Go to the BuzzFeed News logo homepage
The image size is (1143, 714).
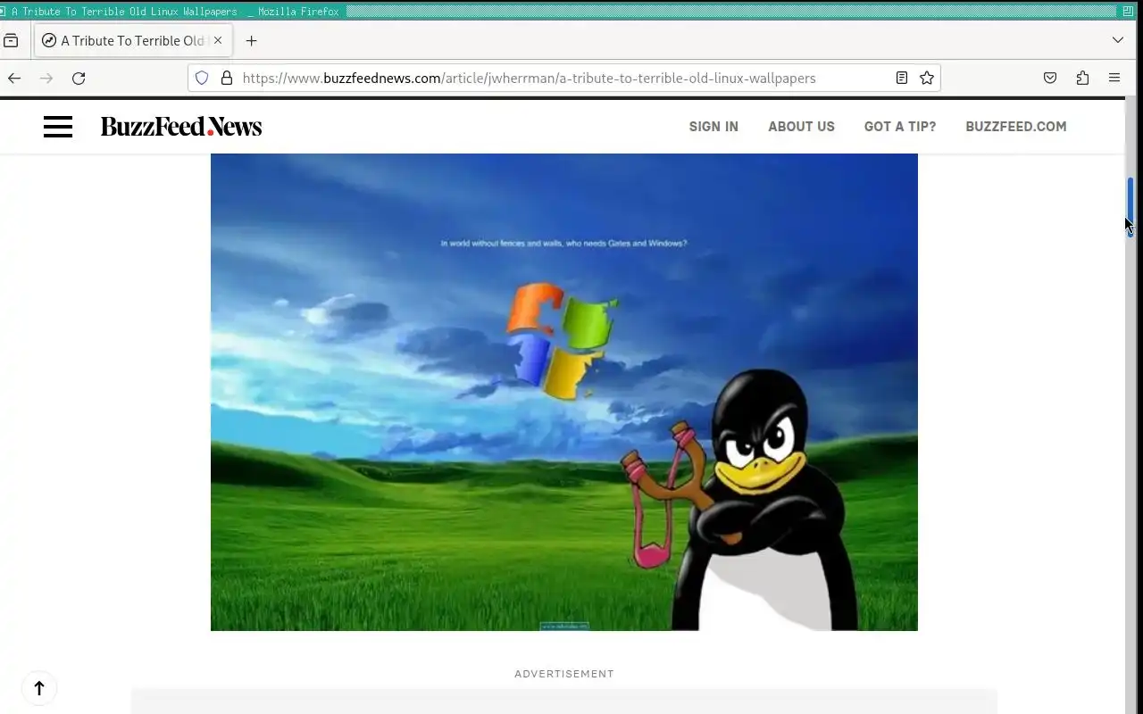point(181,126)
